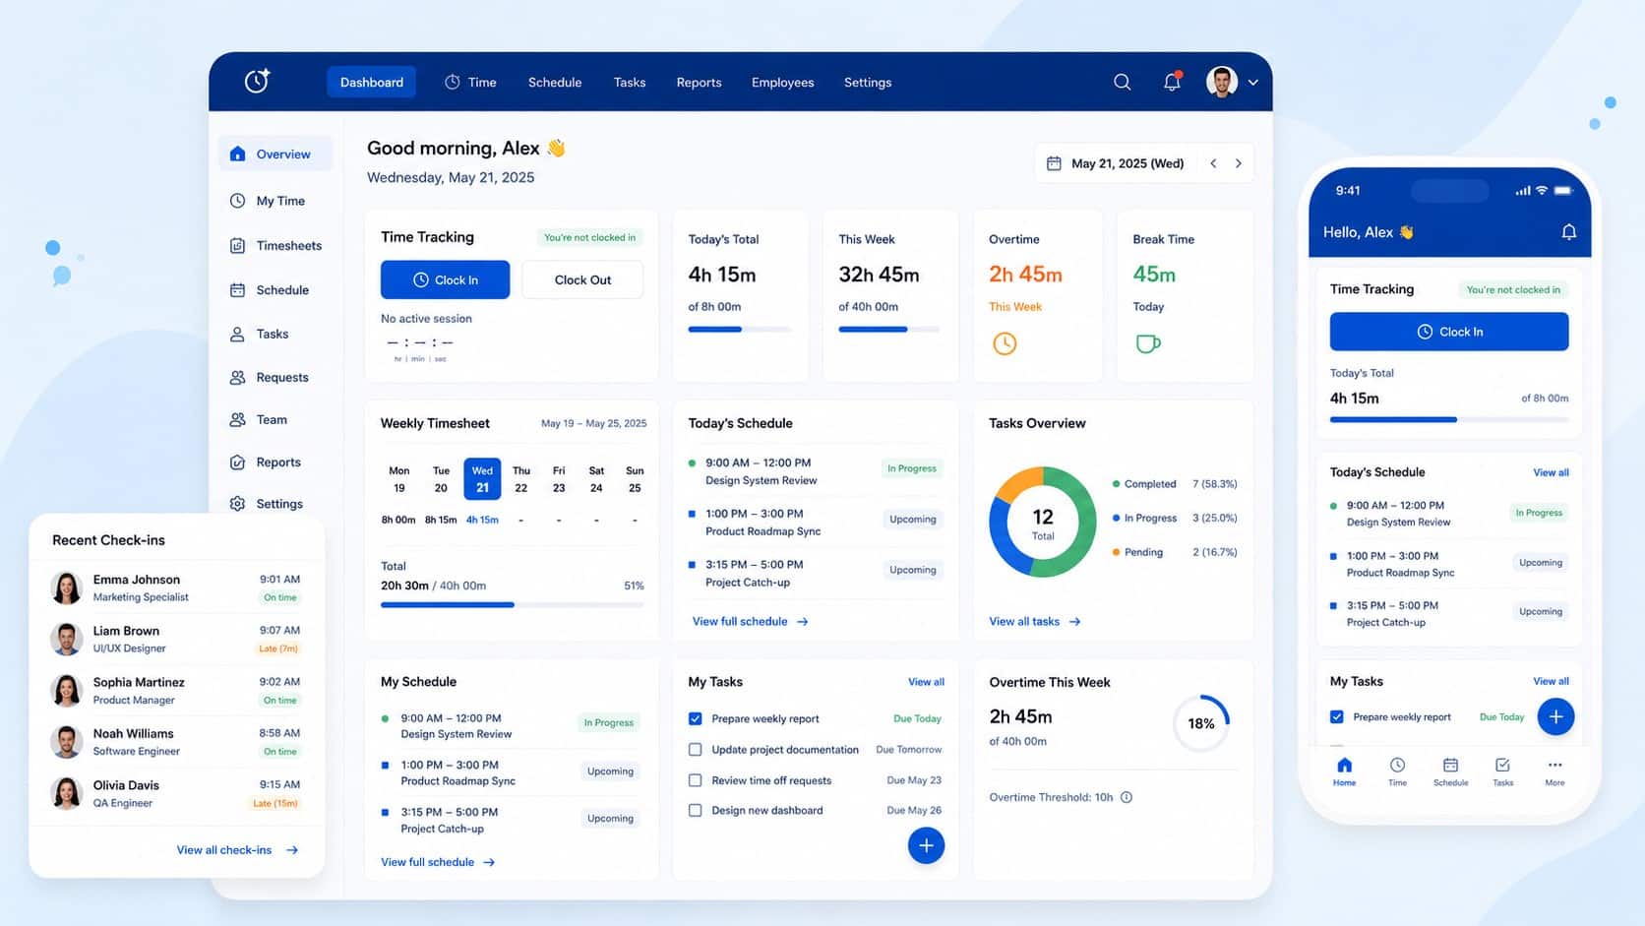The width and height of the screenshot is (1645, 926).
Task: Go to next day with right chevron
Action: click(x=1239, y=163)
